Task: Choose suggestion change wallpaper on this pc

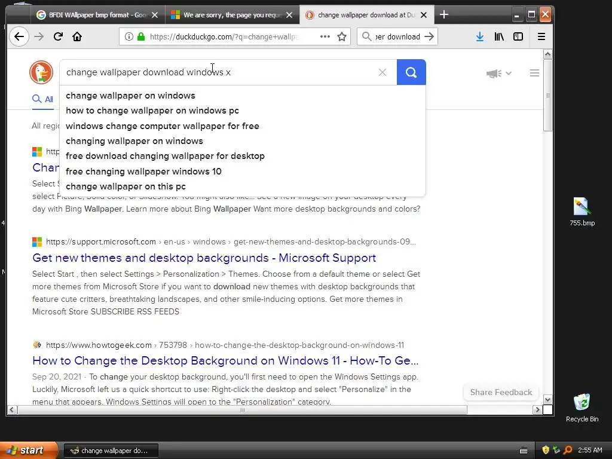Action: pos(126,186)
